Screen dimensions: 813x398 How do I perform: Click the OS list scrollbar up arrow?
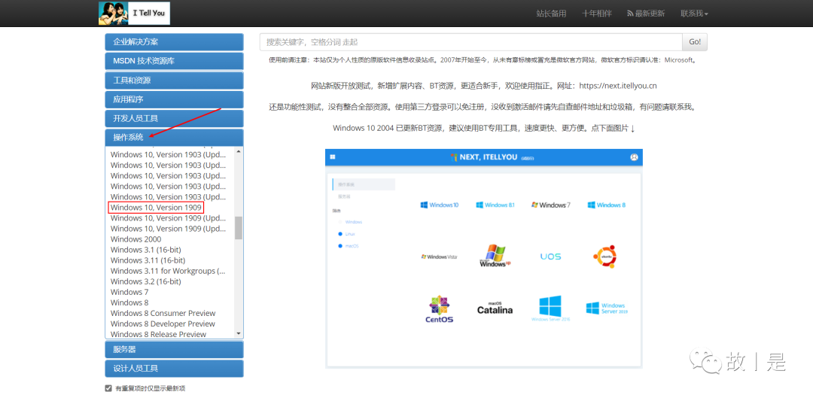[x=239, y=151]
